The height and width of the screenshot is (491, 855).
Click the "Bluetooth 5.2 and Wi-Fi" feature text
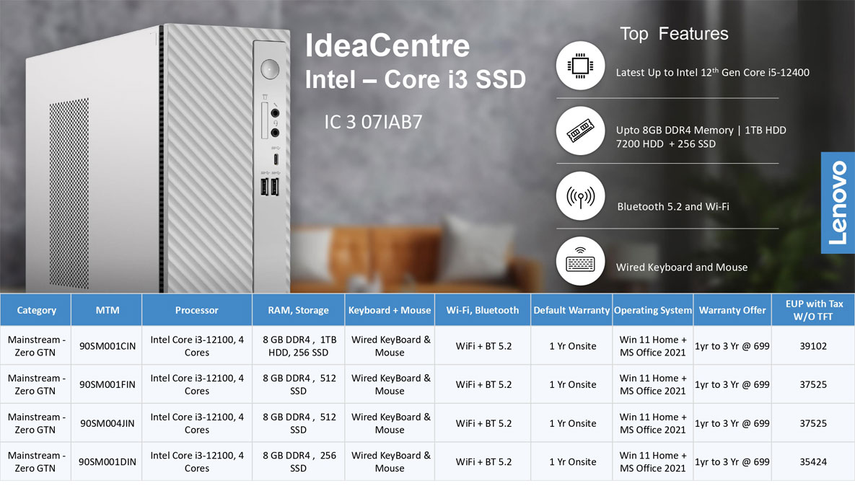673,206
